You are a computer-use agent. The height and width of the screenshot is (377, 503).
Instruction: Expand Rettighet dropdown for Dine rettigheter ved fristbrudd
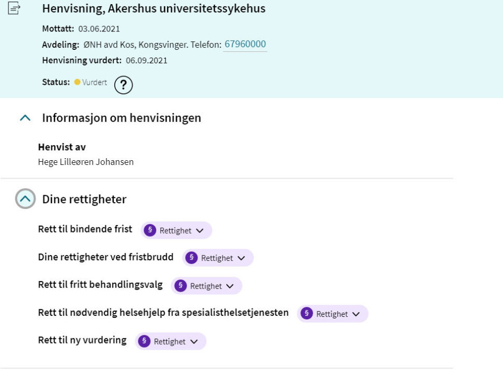pos(218,258)
